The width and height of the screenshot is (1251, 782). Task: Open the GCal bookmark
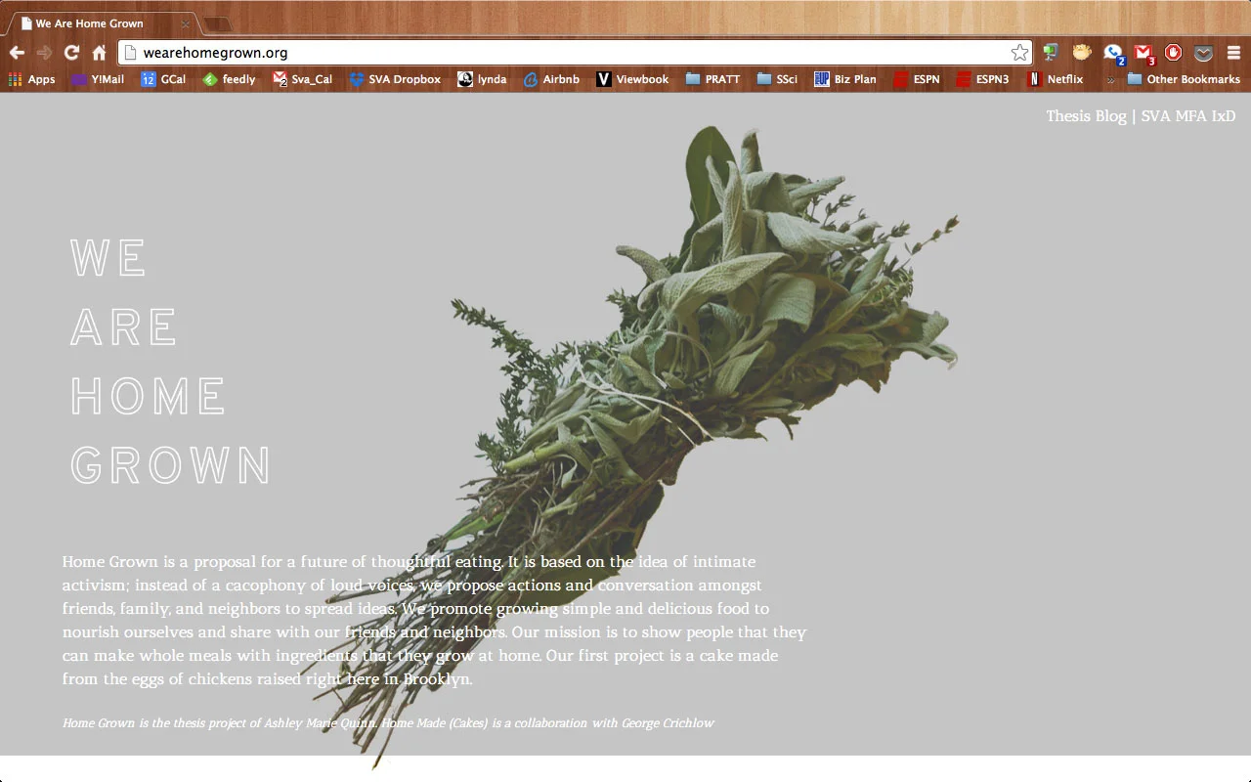[x=163, y=79]
